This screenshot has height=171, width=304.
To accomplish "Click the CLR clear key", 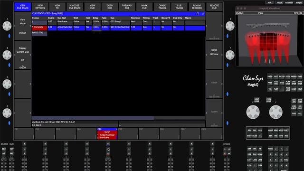I will click(x=260, y=131).
